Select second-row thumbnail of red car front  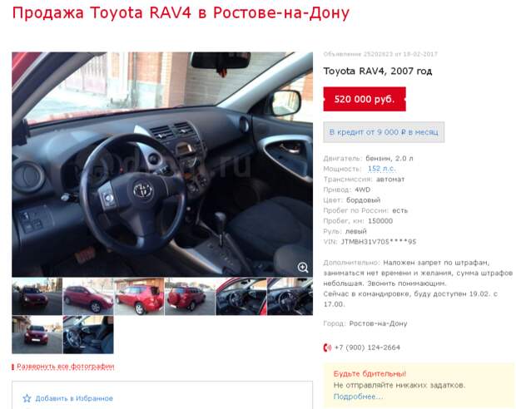[37, 335]
